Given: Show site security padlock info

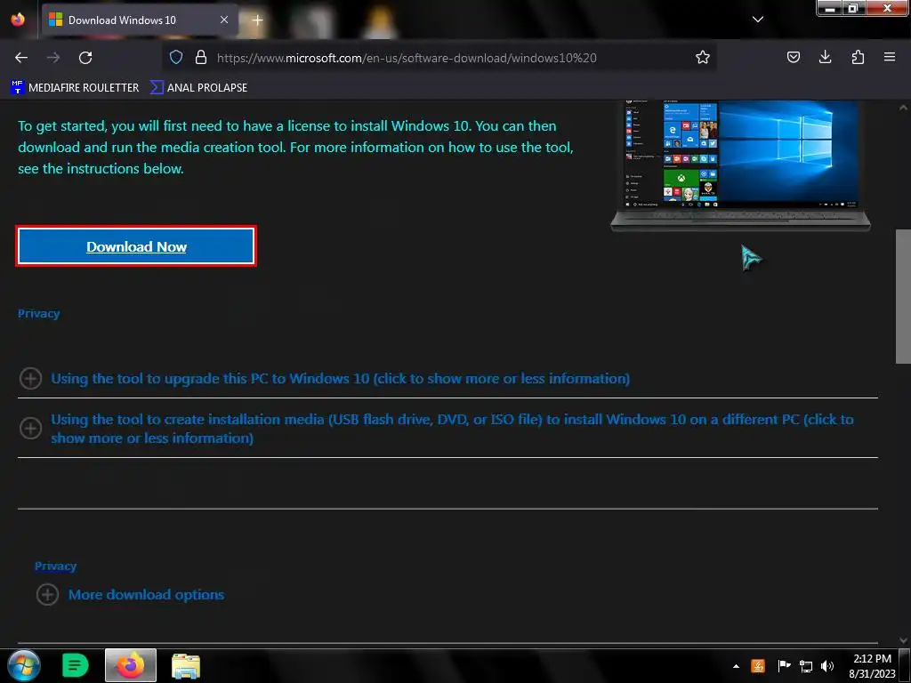Looking at the screenshot, I should pyautogui.click(x=201, y=57).
